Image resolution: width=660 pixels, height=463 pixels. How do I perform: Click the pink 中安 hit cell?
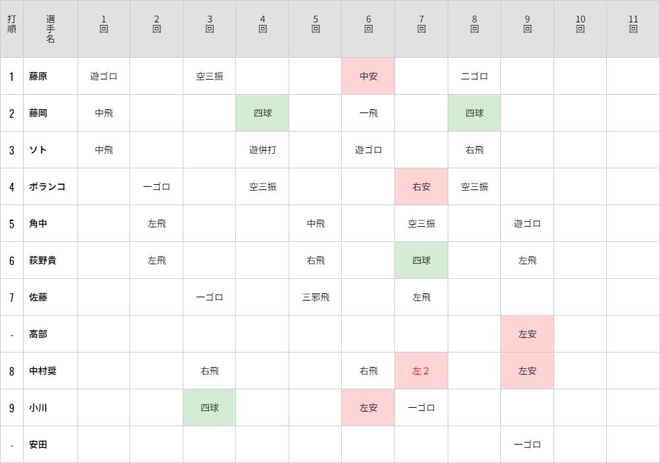(x=368, y=76)
